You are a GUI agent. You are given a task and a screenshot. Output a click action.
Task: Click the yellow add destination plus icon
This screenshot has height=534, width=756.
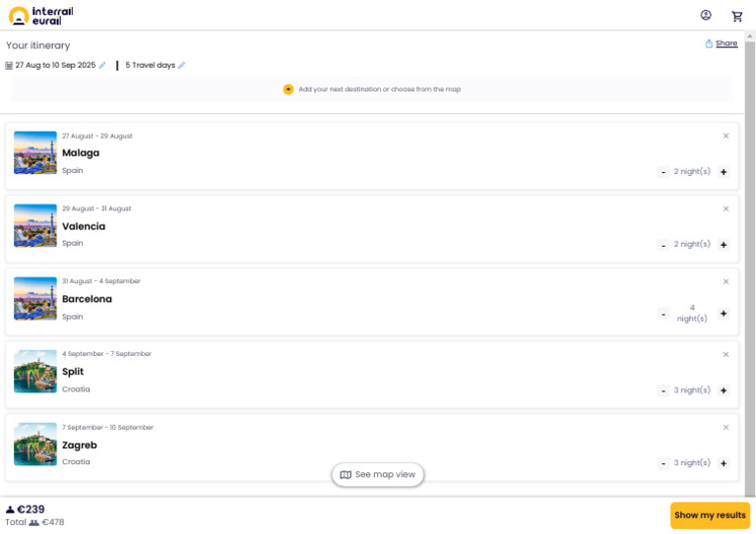point(288,89)
